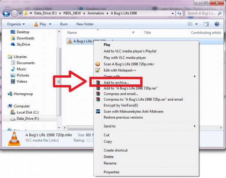Choose Edit with Notepad++
Screen dimensions: 226x178
pyautogui.click(x=120, y=70)
